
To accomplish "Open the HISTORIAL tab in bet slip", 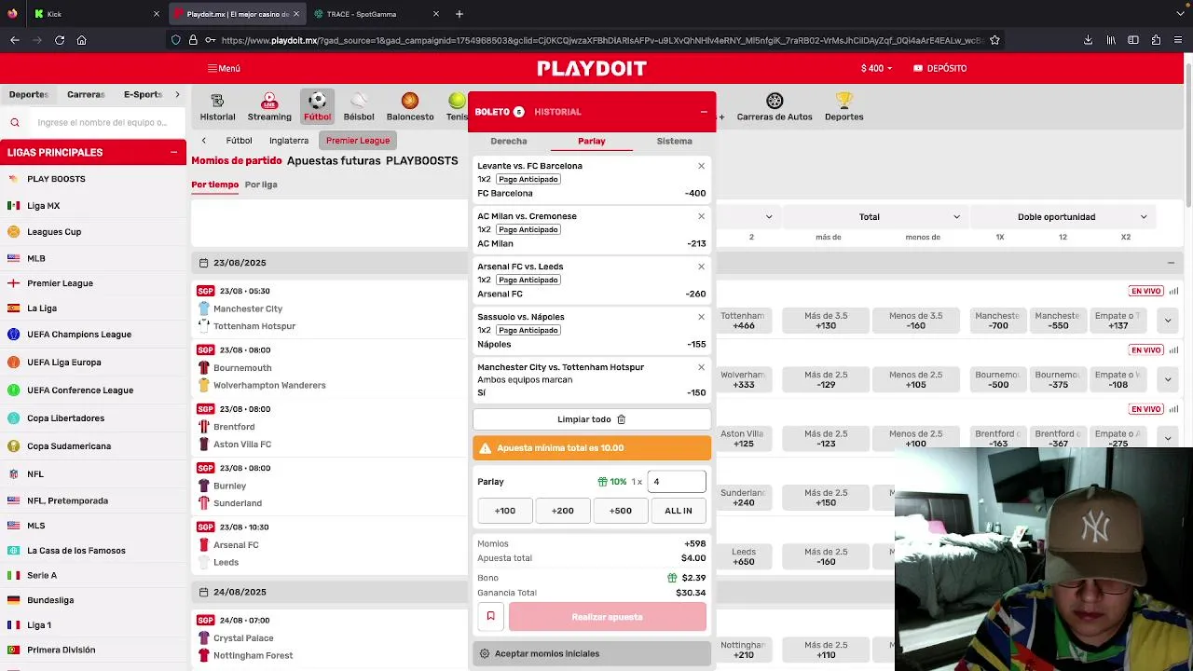I will pyautogui.click(x=557, y=112).
